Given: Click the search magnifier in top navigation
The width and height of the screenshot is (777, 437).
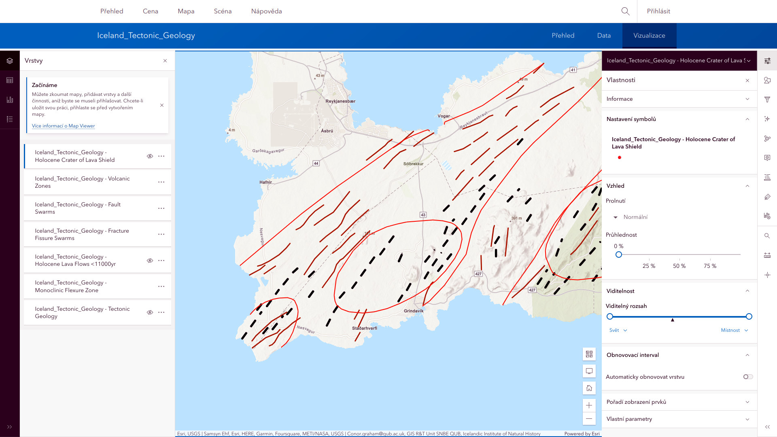Looking at the screenshot, I should click(625, 11).
